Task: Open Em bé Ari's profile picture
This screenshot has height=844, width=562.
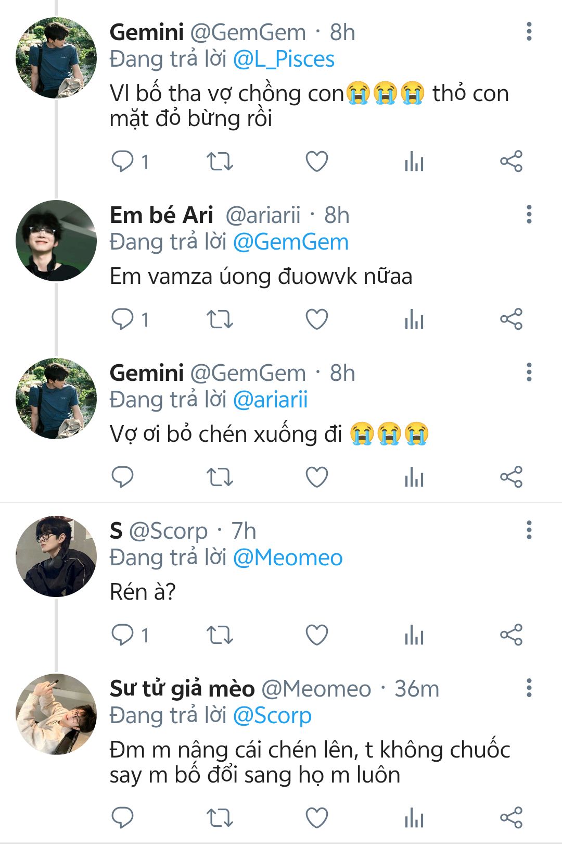Action: (x=56, y=241)
